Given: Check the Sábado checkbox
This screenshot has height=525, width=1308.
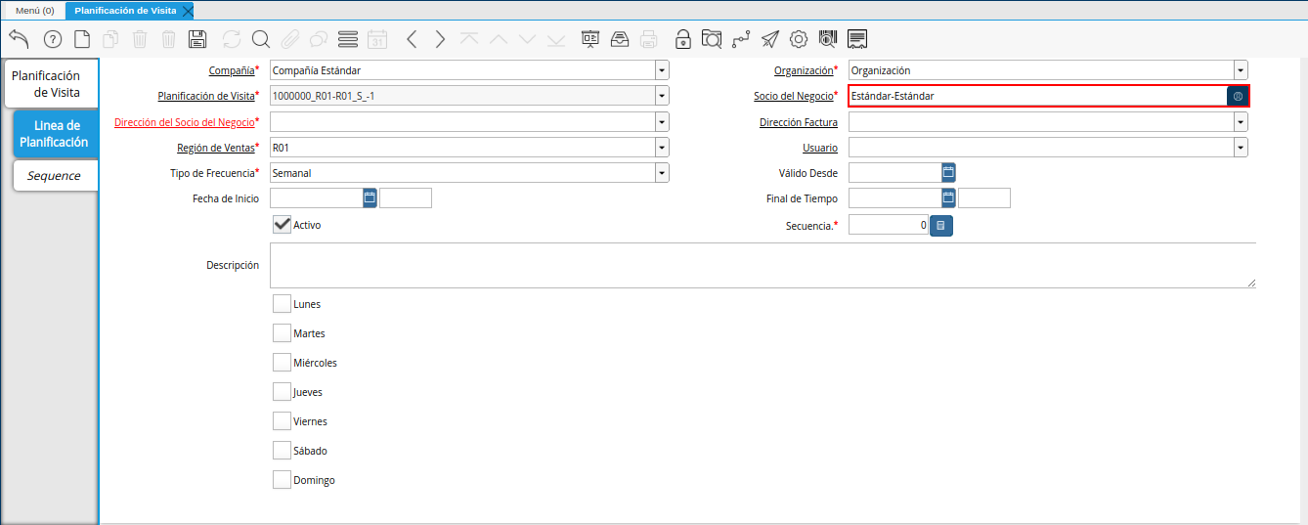Looking at the screenshot, I should 282,450.
